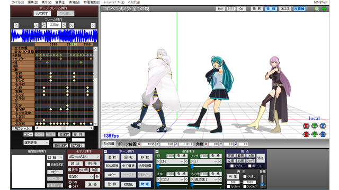Adjust the lip morph slider handle
Screen dimensions: 339x190
pos(192,167)
